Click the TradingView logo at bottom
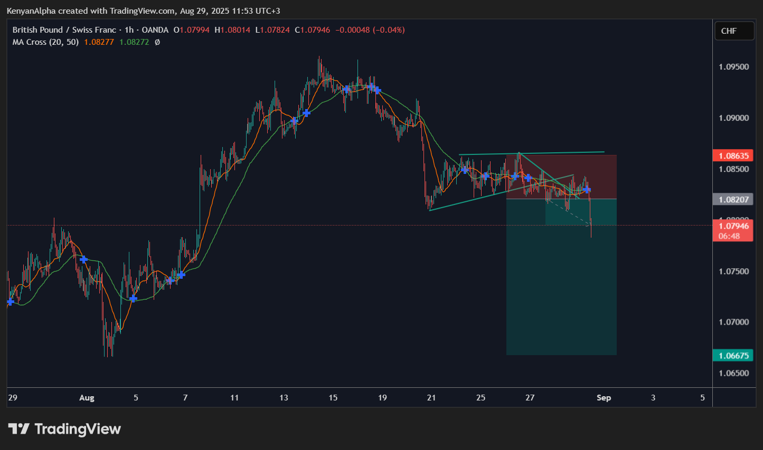763x450 pixels. (64, 429)
